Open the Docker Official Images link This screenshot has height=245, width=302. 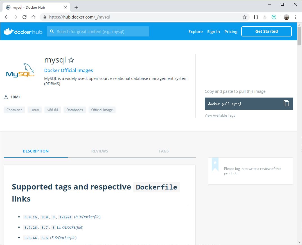pos(69,70)
